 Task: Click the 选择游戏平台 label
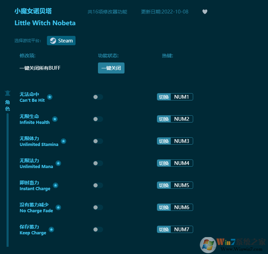28,40
